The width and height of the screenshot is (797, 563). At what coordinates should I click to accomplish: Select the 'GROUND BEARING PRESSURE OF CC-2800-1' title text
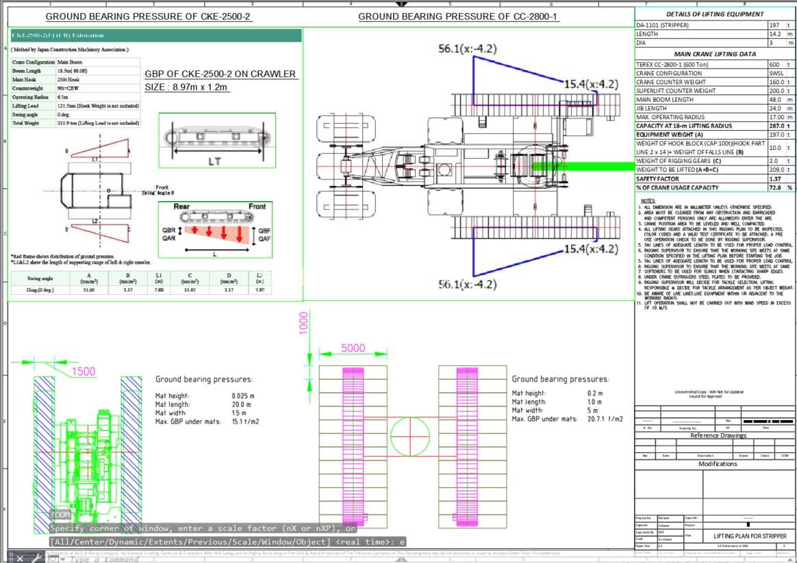coord(458,16)
